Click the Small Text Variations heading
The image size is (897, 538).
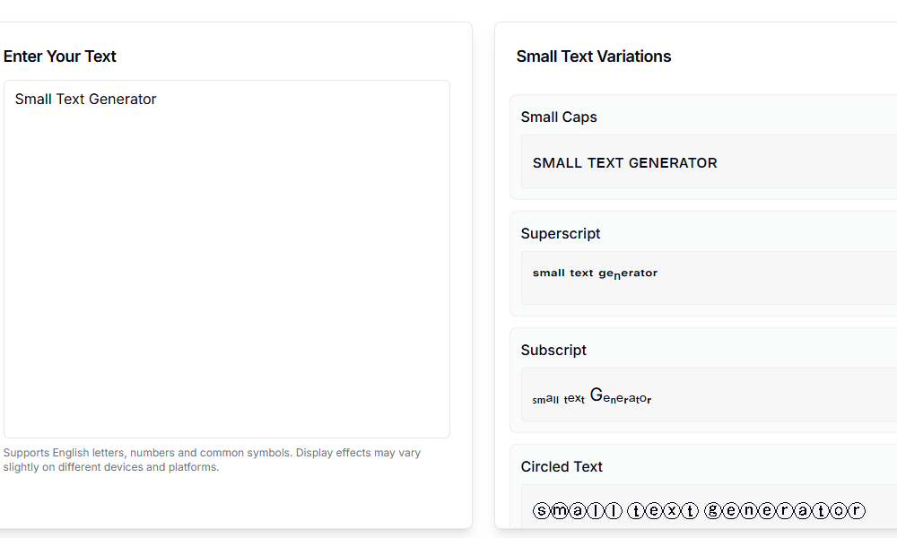tap(594, 56)
